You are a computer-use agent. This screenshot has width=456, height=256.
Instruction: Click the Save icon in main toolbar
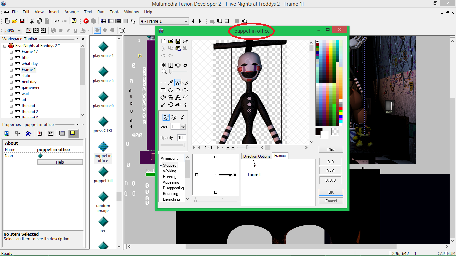tap(22, 21)
